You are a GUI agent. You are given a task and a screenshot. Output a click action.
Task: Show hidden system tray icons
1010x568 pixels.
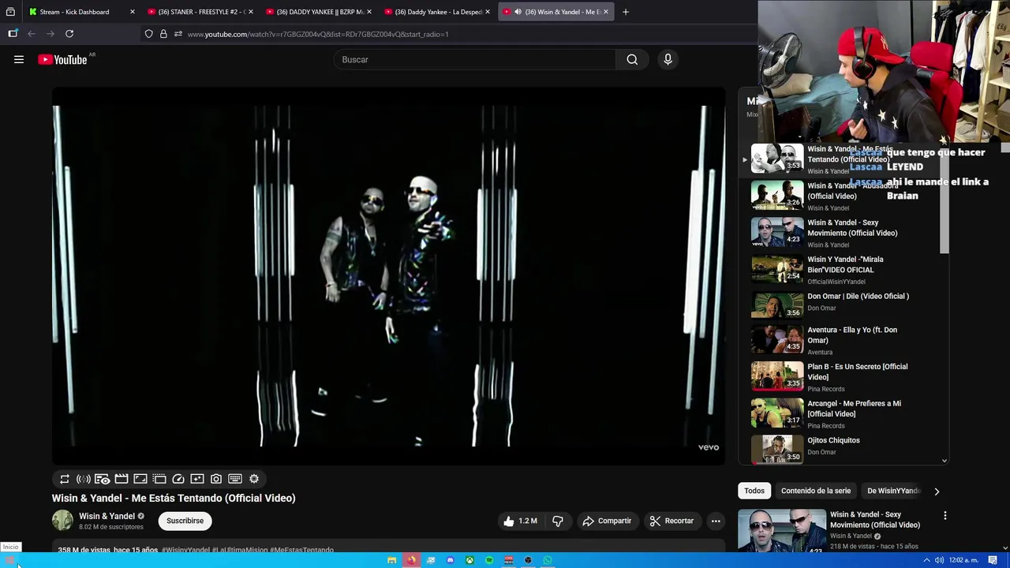[926, 560]
